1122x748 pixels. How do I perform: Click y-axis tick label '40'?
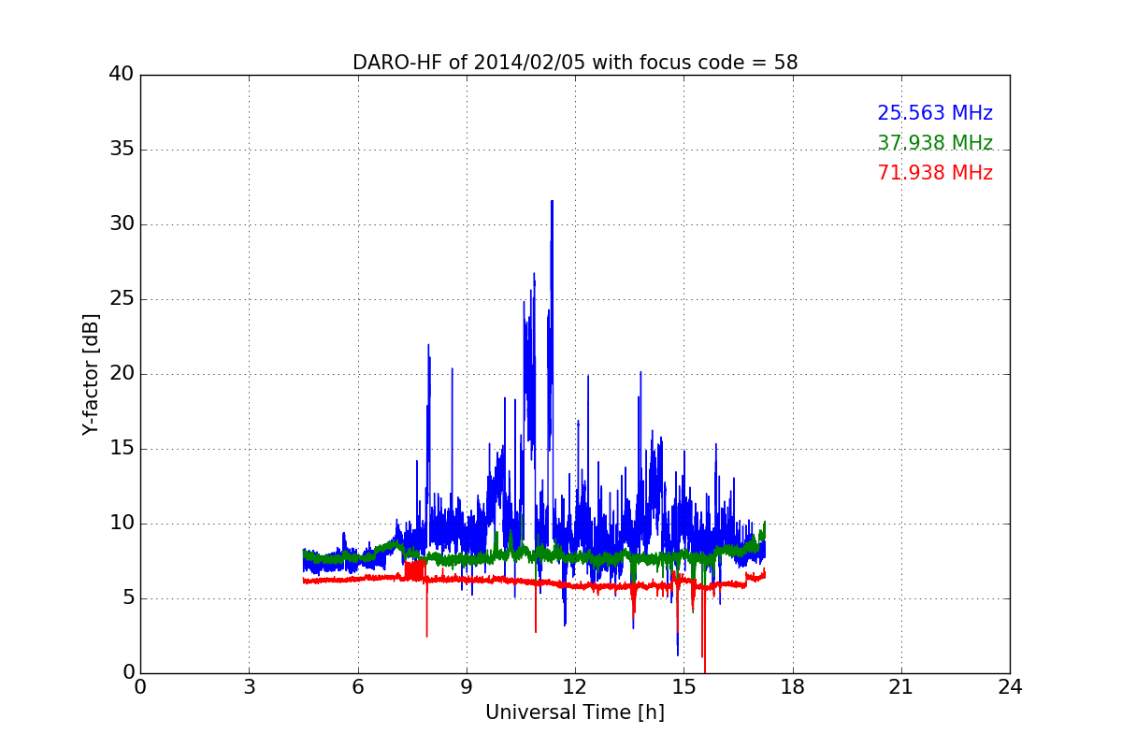pos(122,75)
